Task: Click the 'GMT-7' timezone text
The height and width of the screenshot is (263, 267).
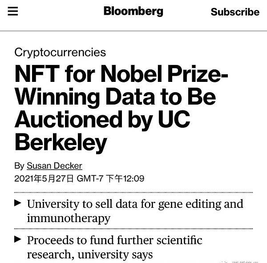Action: (90, 178)
